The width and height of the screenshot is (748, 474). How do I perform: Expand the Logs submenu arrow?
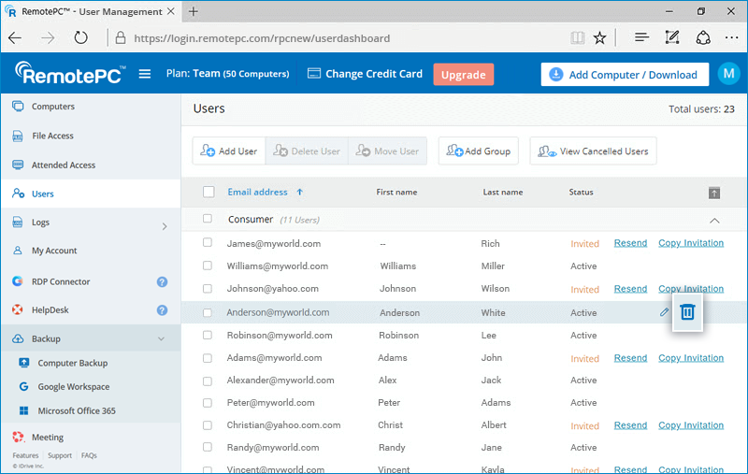165,225
